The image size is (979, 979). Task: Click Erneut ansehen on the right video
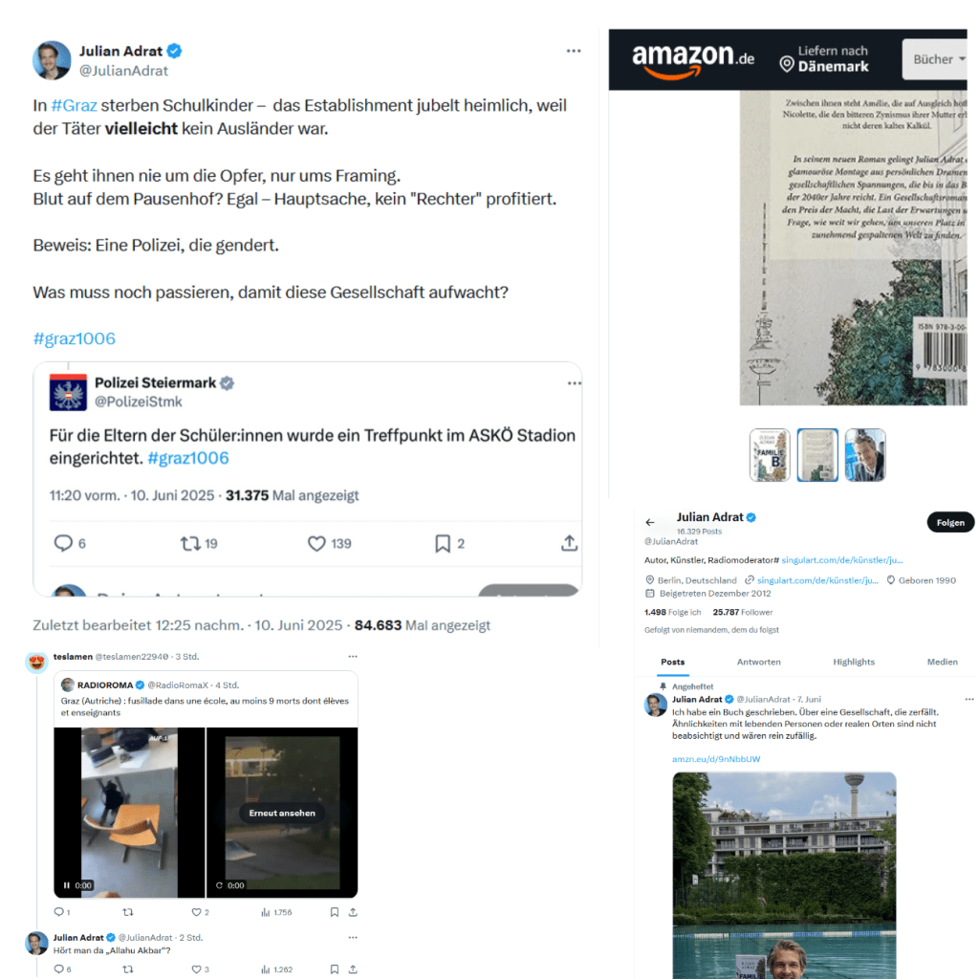(282, 813)
